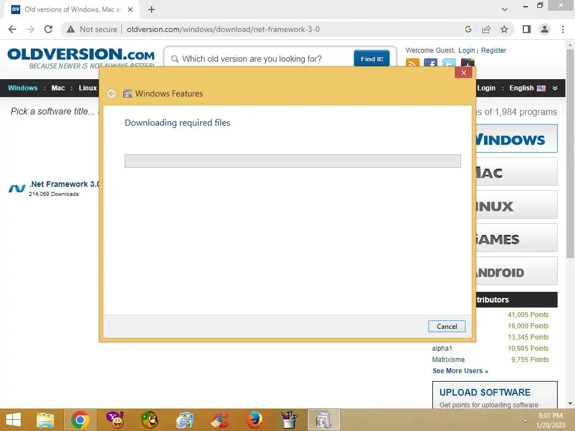Click the 41,005 Points text

pos(528,315)
